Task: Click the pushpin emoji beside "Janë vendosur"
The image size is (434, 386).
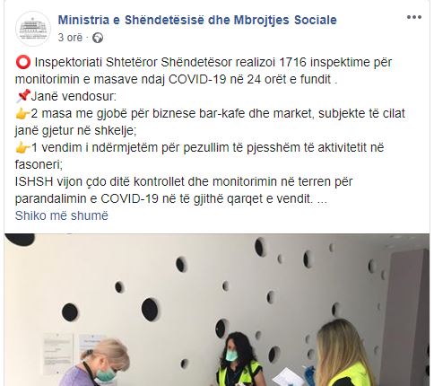Action: click(x=22, y=96)
